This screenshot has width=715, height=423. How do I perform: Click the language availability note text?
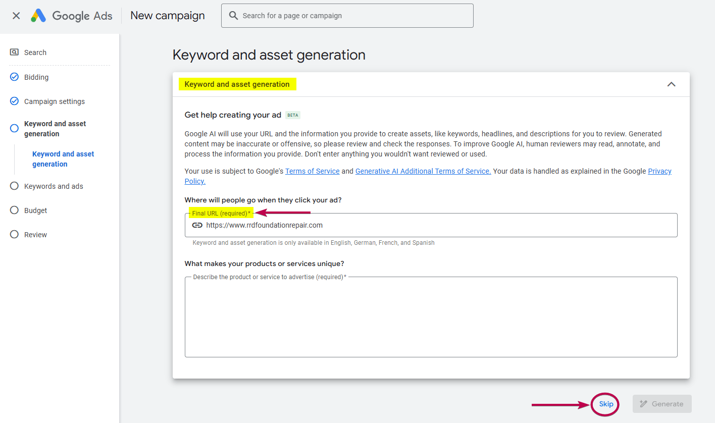coord(314,243)
